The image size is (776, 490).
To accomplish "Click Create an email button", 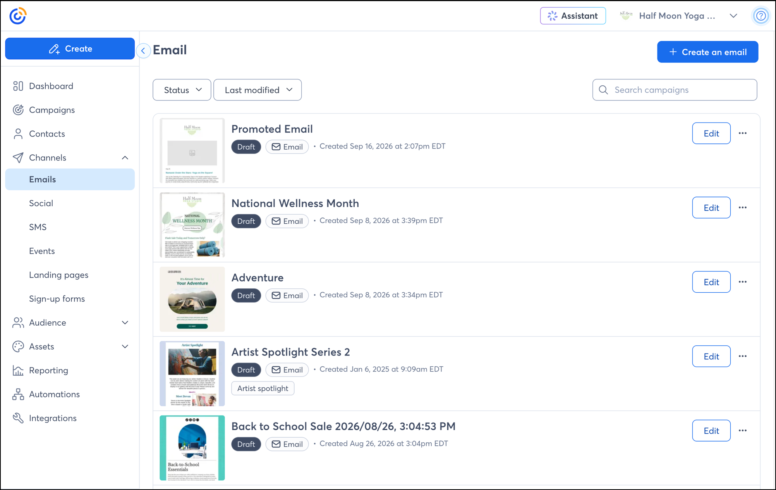I will tap(707, 52).
